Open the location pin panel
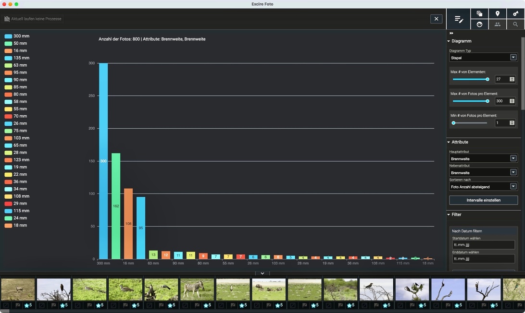This screenshot has width=525, height=313. (x=498, y=14)
